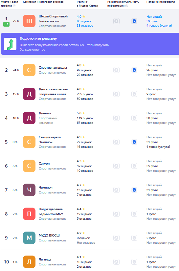
Task: Click the help icon beside трафика header
Action: tap(14, 6)
